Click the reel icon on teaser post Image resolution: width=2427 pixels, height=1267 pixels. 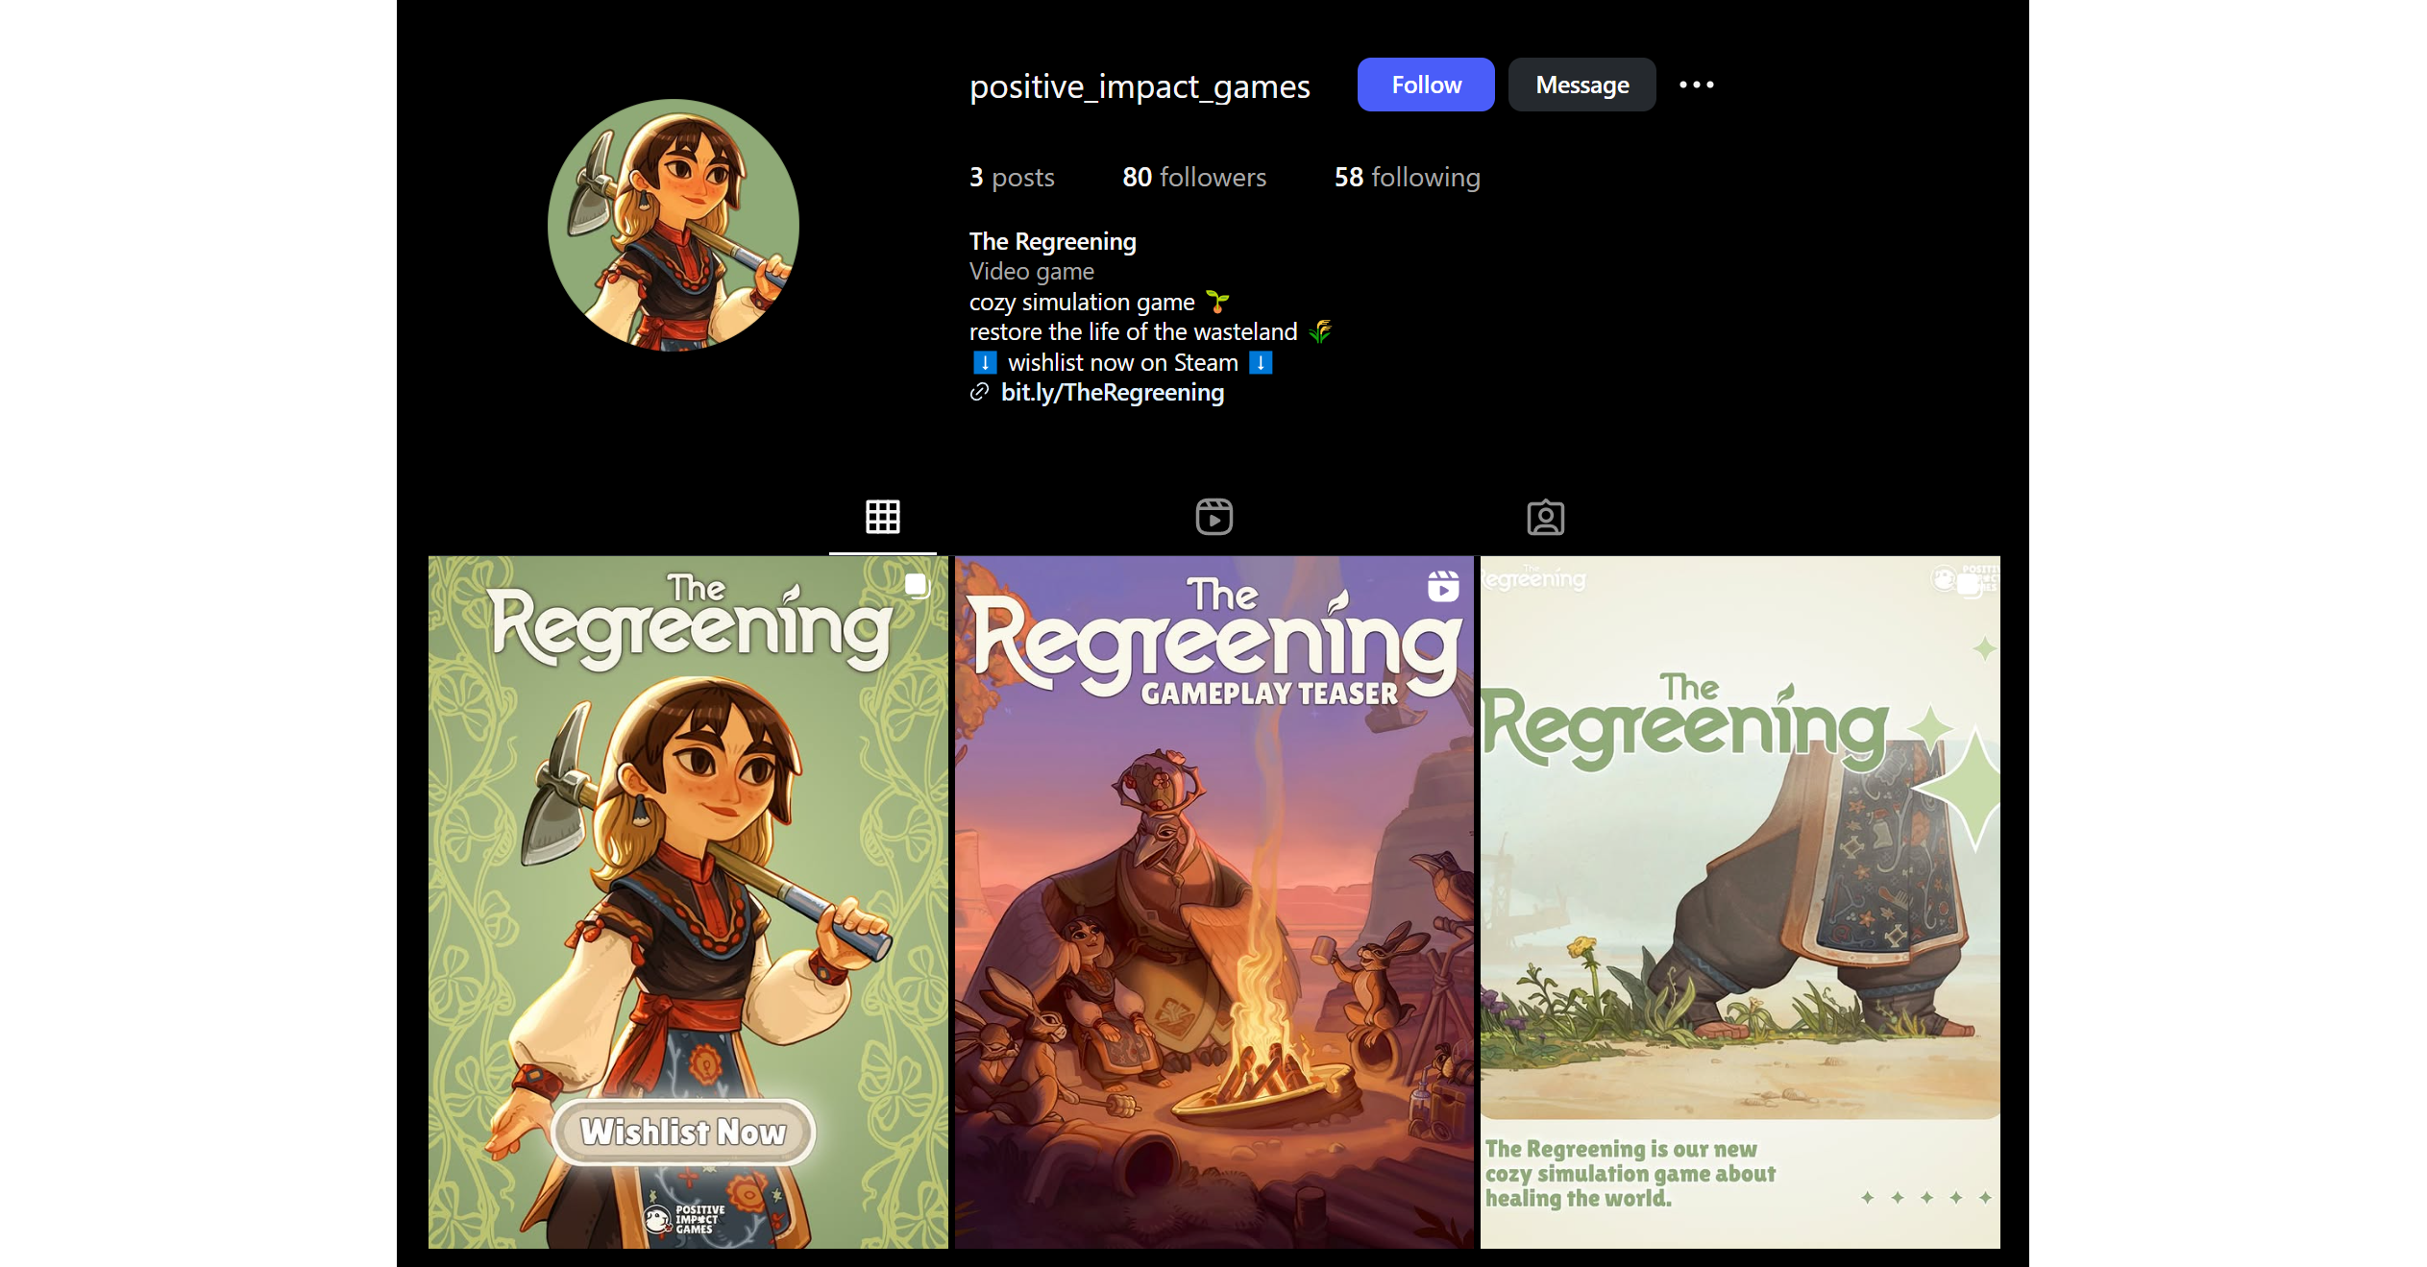pos(1442,585)
